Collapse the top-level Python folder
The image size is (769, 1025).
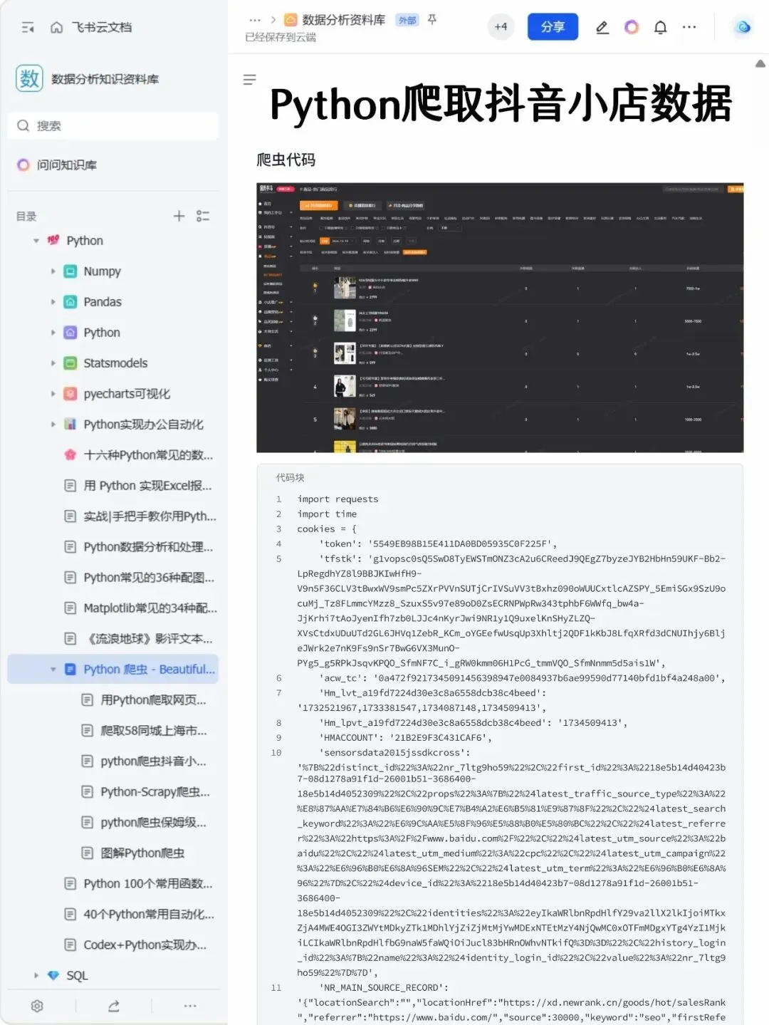point(36,241)
